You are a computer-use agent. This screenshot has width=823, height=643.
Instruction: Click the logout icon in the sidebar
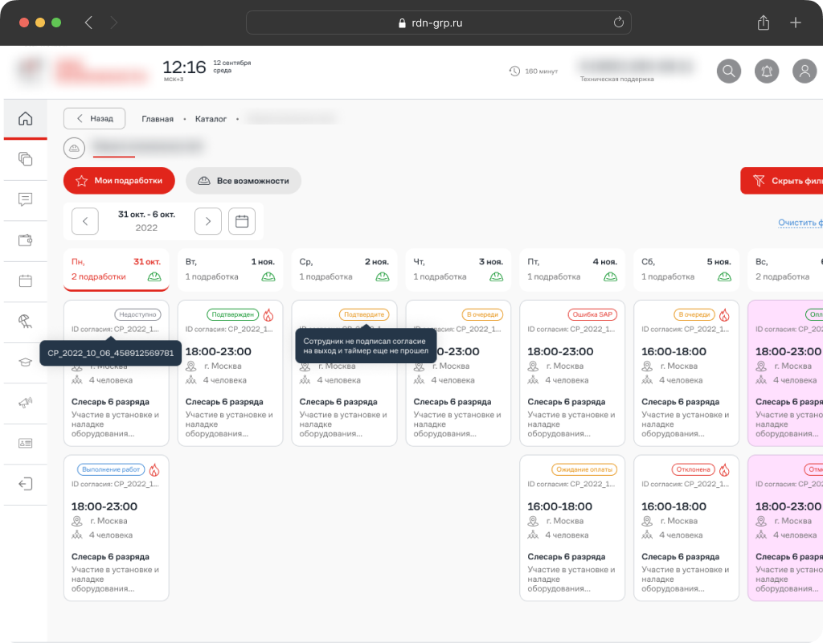25,484
